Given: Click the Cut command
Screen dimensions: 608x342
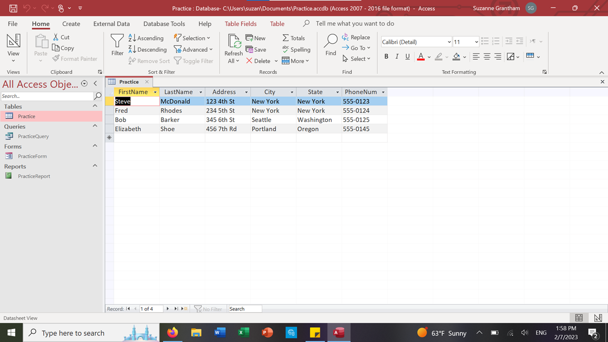Looking at the screenshot, I should tap(61, 37).
